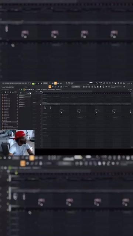Click the first icon in the browser header row
133x236 pixels.
(x=3, y=92)
